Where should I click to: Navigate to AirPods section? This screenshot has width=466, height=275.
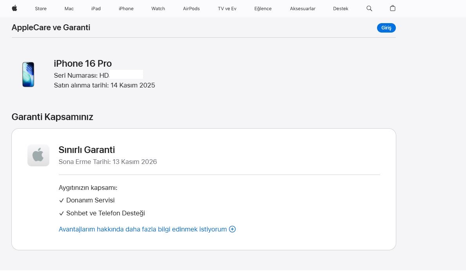tap(191, 9)
